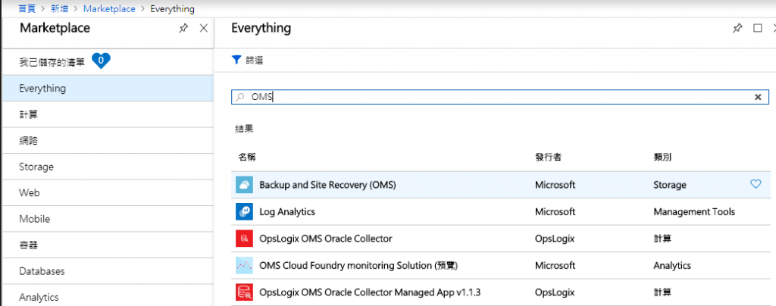The image size is (776, 306).
Task: Click Management Tools category cell
Action: [694, 211]
